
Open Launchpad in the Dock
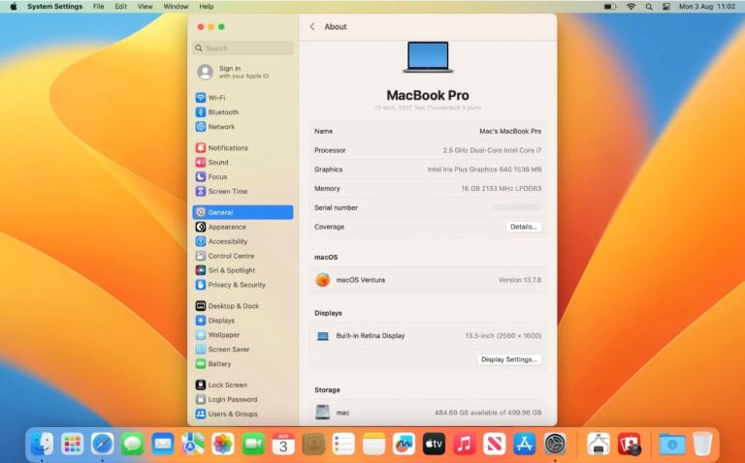[x=72, y=445]
